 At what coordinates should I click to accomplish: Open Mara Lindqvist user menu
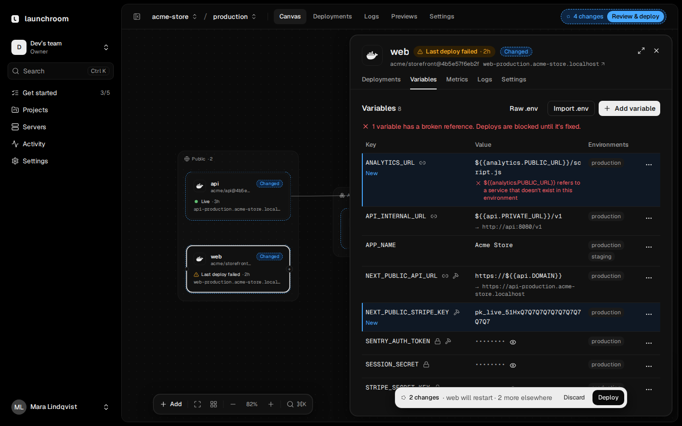coord(61,407)
